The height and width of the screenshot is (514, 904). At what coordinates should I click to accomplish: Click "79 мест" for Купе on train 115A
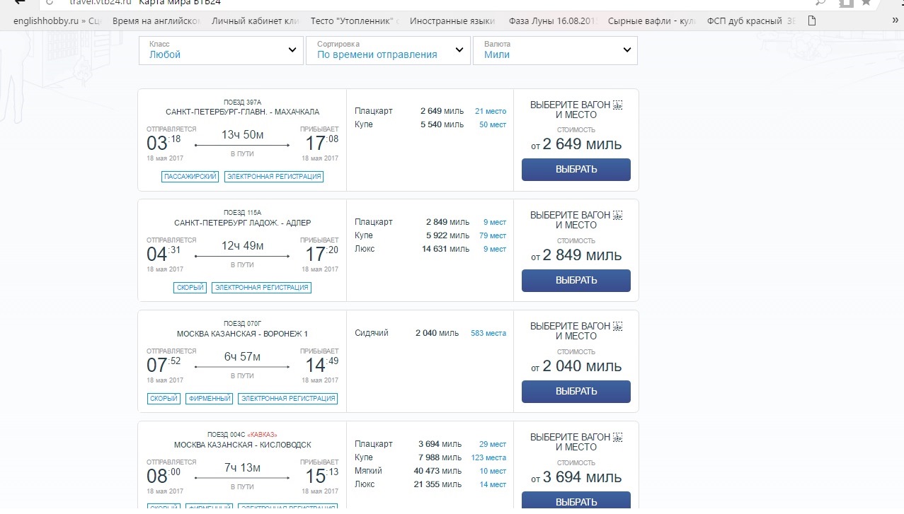(493, 235)
